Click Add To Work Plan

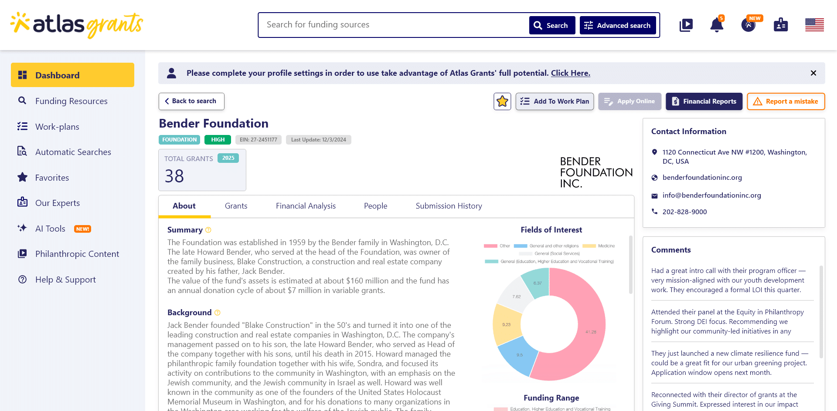tap(555, 101)
